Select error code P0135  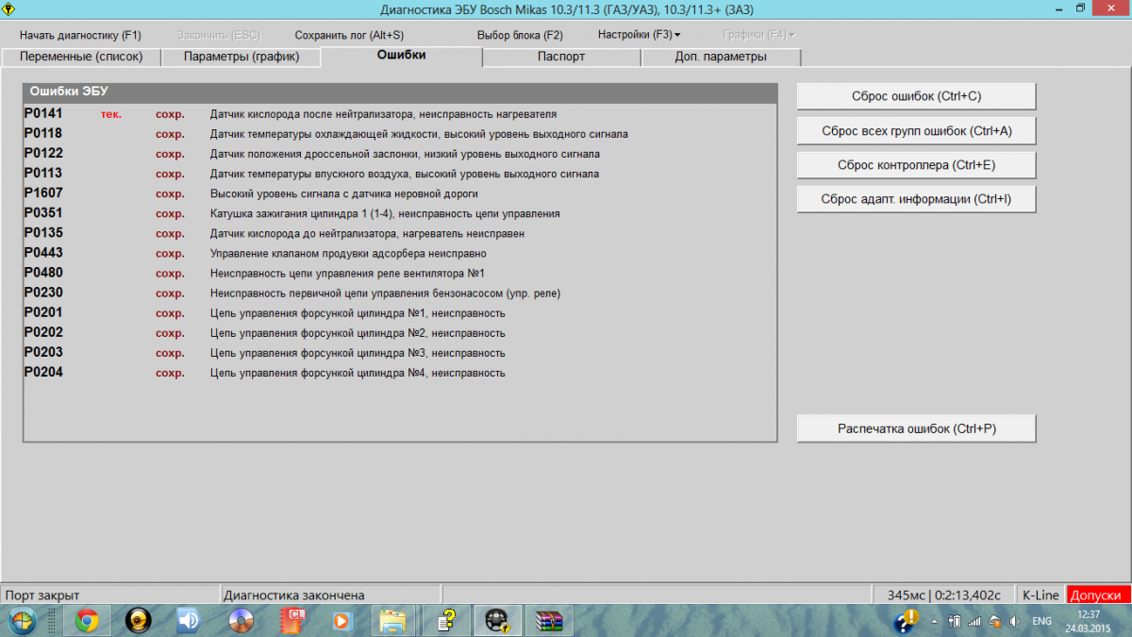pyautogui.click(x=43, y=233)
